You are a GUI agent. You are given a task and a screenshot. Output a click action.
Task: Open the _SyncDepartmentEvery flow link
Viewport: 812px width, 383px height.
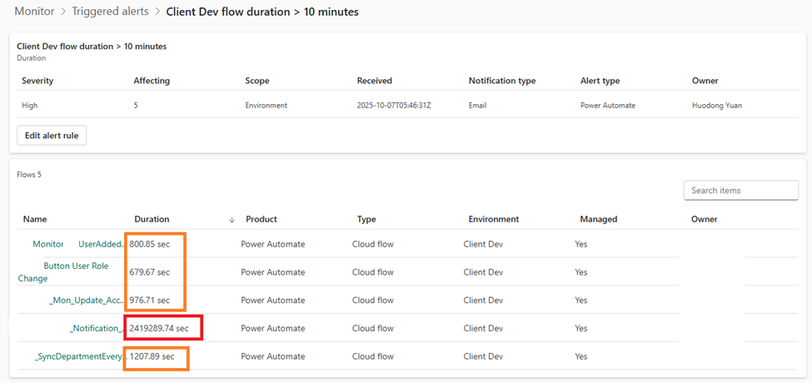79,357
